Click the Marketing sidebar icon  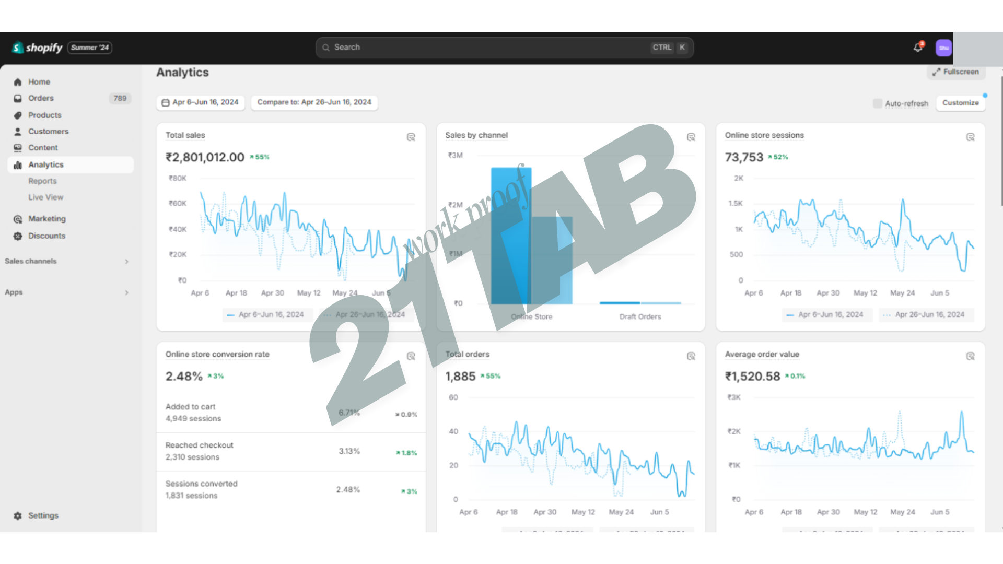17,219
